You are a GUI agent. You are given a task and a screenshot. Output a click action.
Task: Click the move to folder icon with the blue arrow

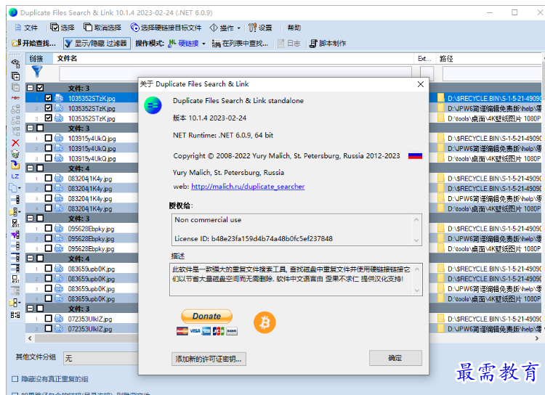[15, 165]
